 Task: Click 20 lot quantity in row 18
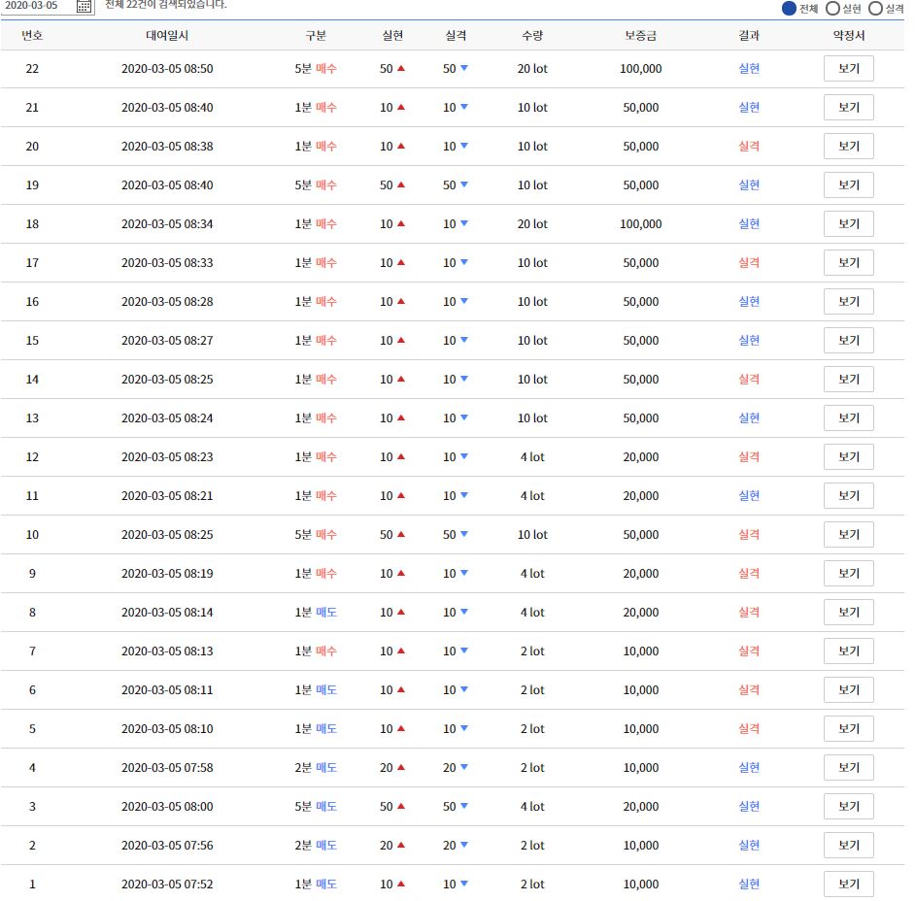(532, 224)
